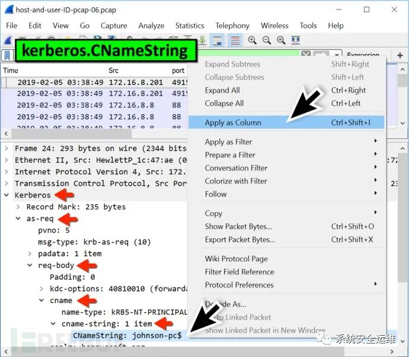This screenshot has height=357, width=409.
Task: Add a filter button with plus
Action: pos(400,55)
